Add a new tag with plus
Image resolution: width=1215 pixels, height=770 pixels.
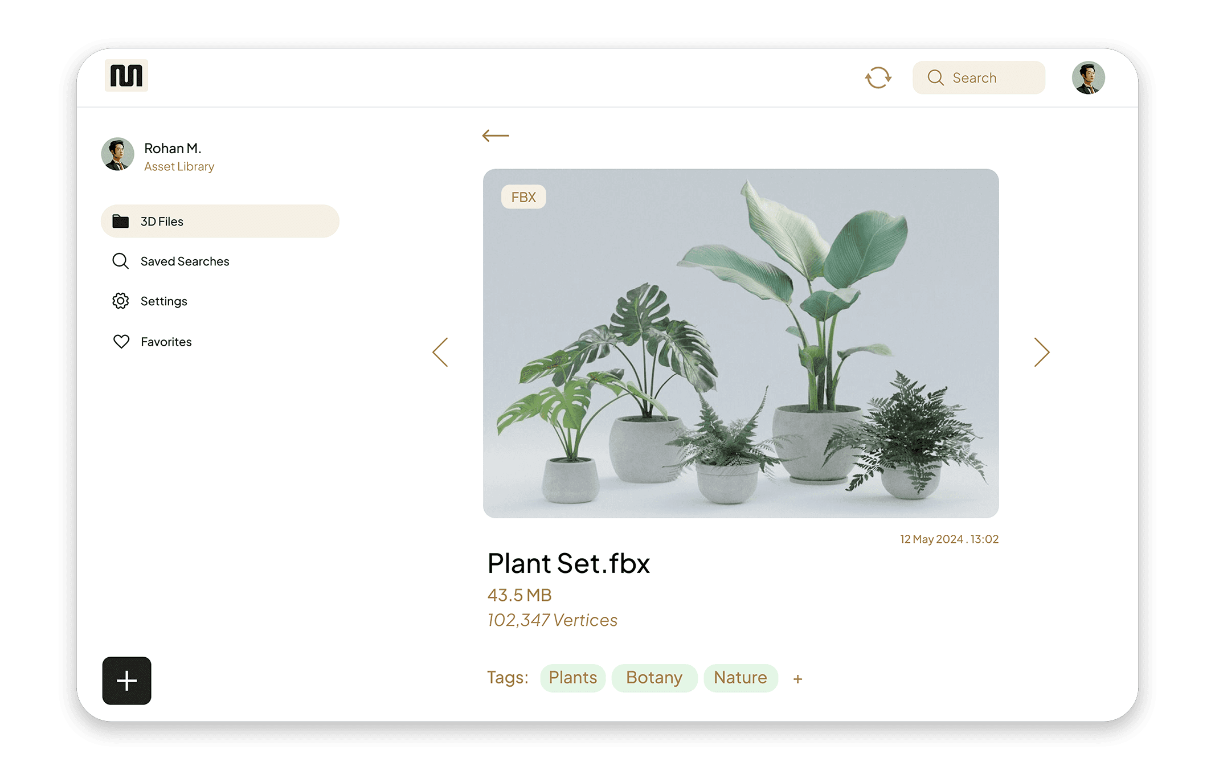click(x=797, y=679)
